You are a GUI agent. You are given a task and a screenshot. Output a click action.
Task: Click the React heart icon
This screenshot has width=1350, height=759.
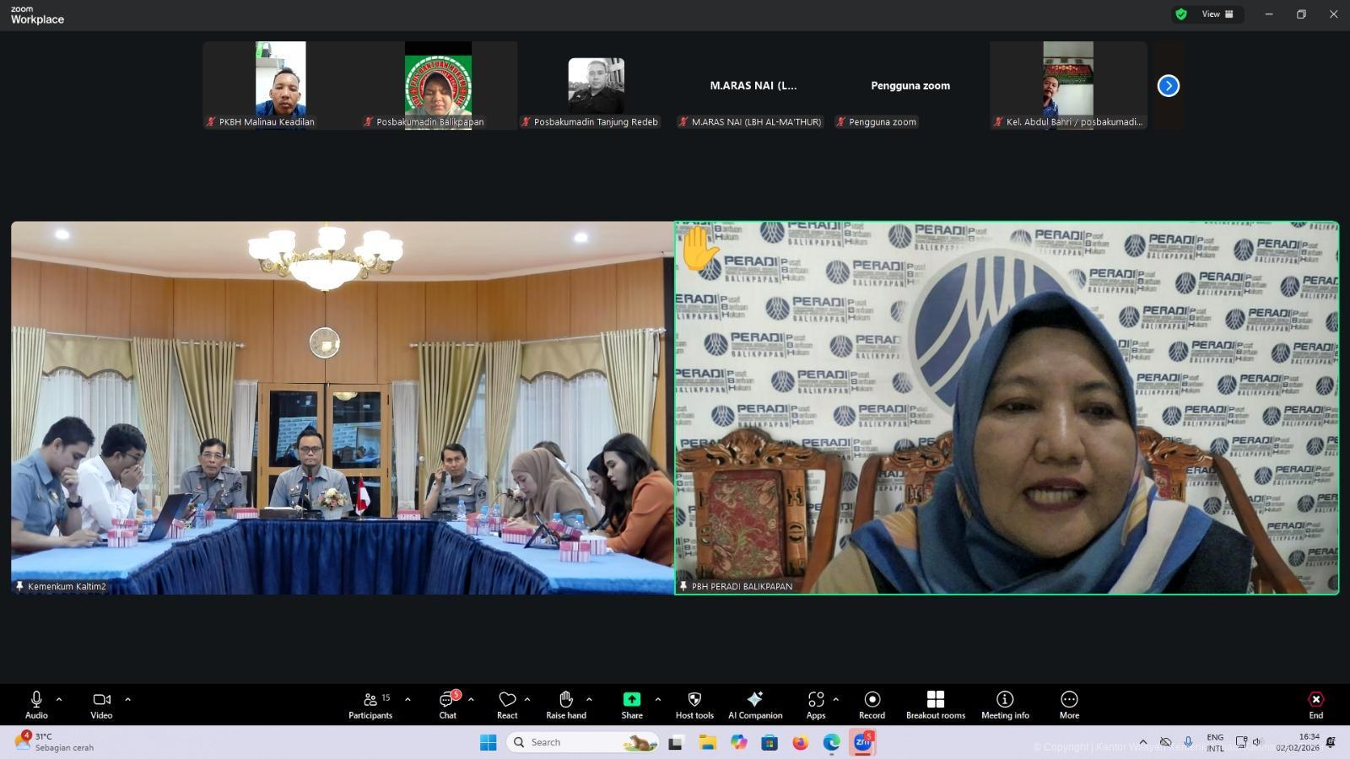[x=507, y=705]
